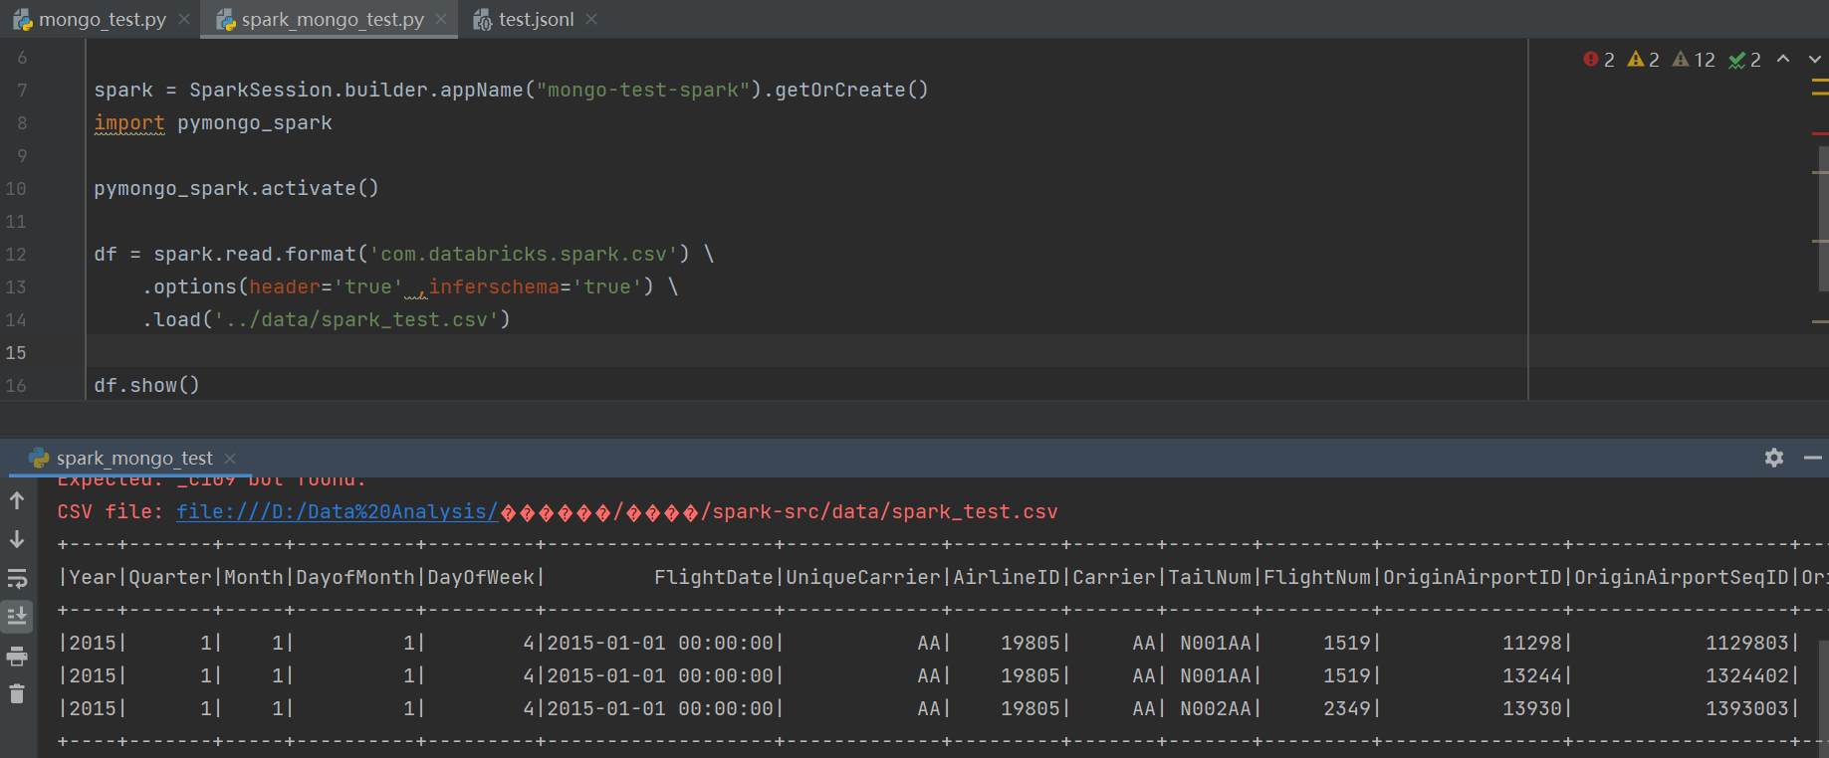Clear console with the trash icon
Screen dimensions: 1829x758
point(17,694)
